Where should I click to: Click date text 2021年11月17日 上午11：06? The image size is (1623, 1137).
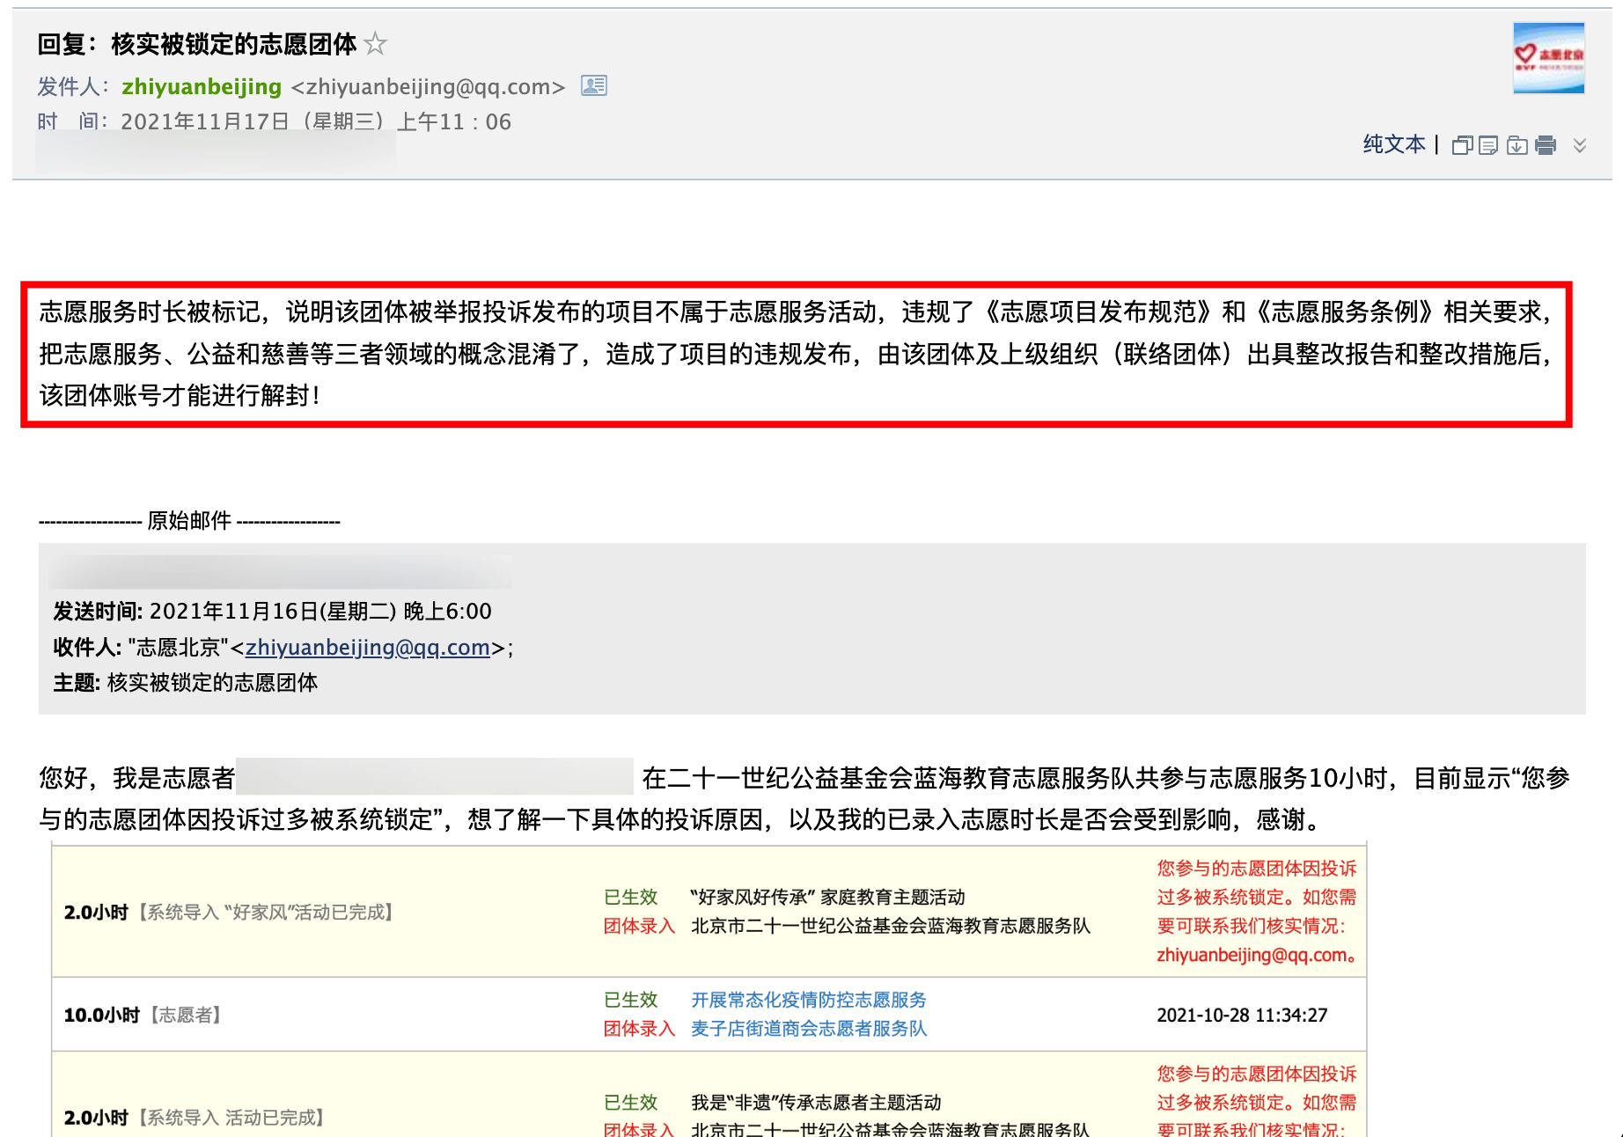(x=316, y=121)
